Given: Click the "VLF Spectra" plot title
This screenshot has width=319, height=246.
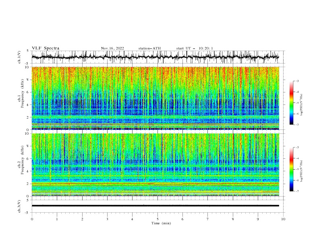Looking at the screenshot, I should pos(46,48).
